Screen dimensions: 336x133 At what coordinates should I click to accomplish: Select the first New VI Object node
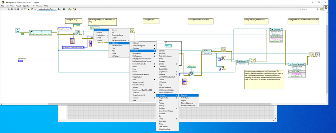[77, 32]
